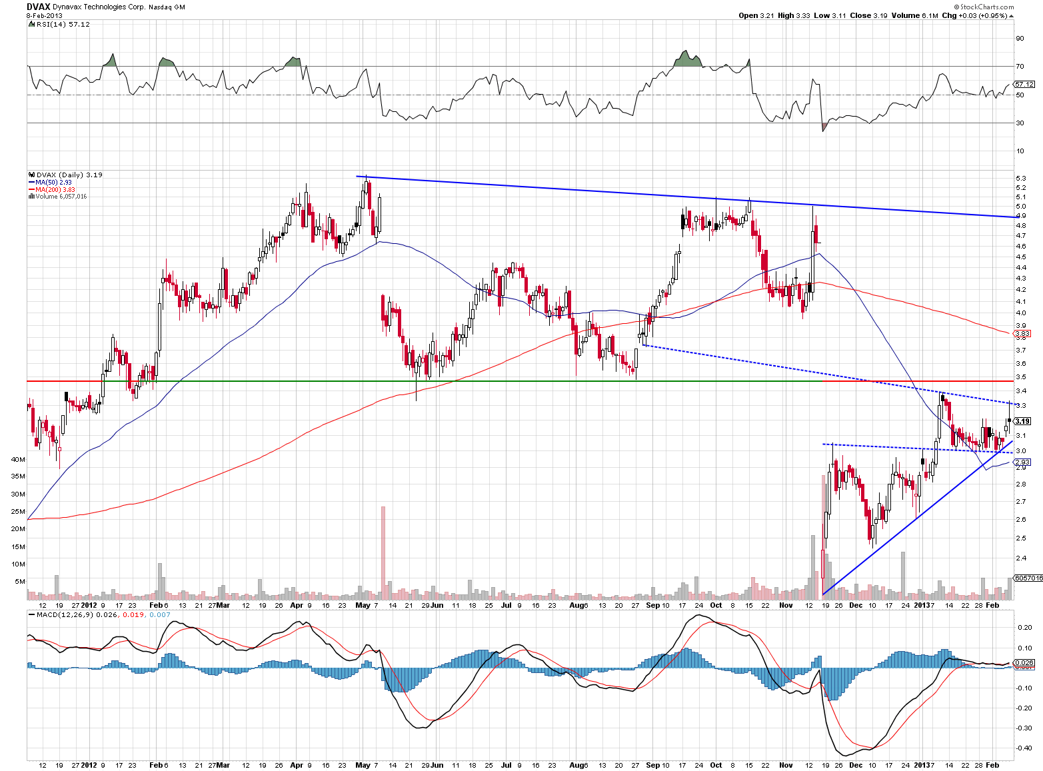Click the 0.026 MACD value tag on right
Image resolution: width=1043 pixels, height=771 pixels.
tap(1023, 662)
